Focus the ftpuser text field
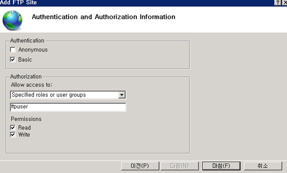287x173 pixels. point(68,107)
